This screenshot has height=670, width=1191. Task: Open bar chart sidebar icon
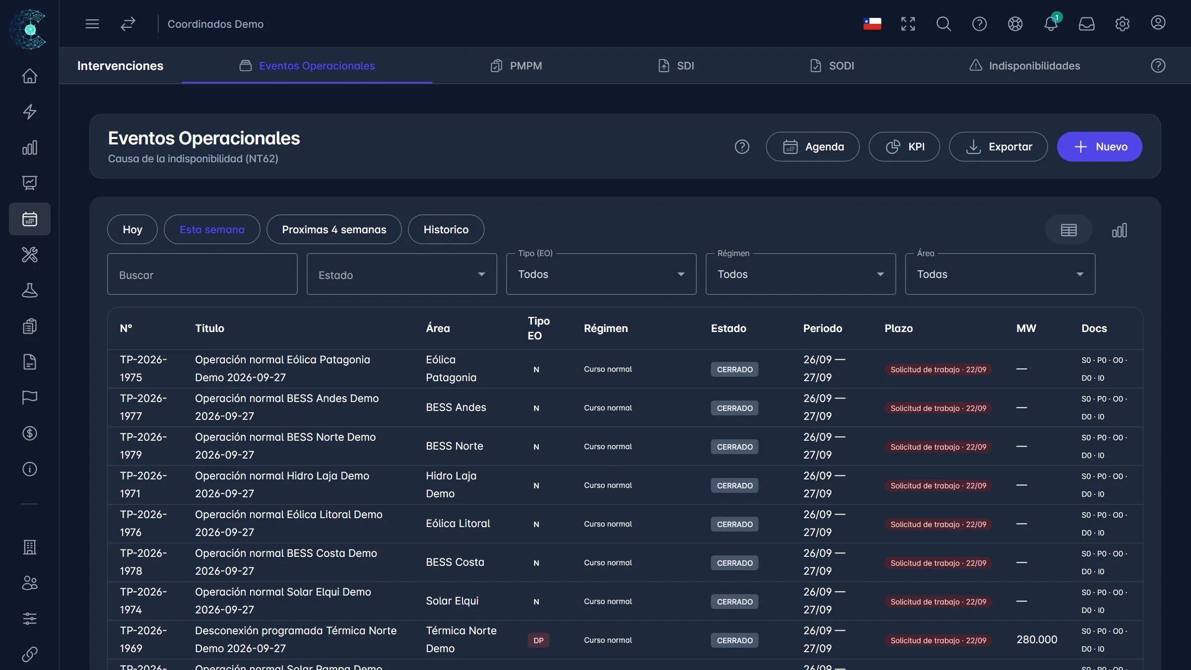30,147
